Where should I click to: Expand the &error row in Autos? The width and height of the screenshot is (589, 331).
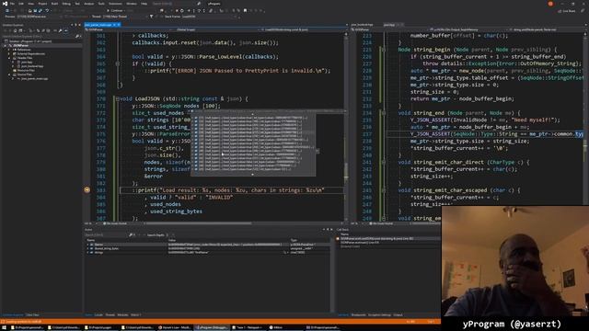88,245
